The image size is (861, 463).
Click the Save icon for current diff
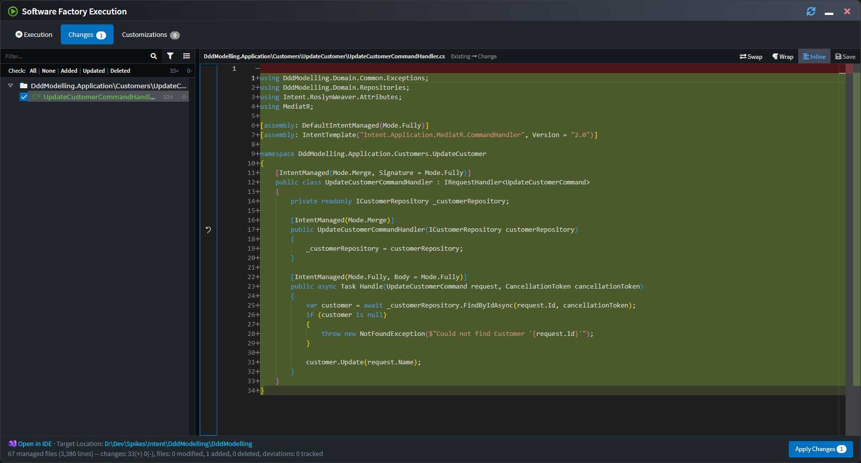tap(845, 56)
